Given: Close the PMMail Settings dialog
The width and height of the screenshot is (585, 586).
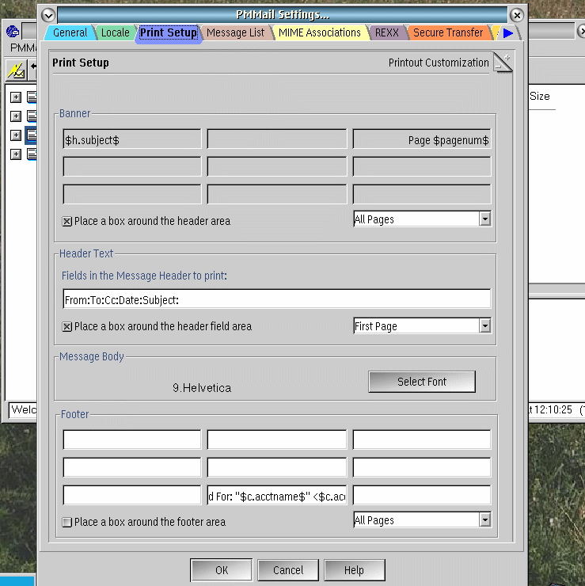Looking at the screenshot, I should [517, 15].
